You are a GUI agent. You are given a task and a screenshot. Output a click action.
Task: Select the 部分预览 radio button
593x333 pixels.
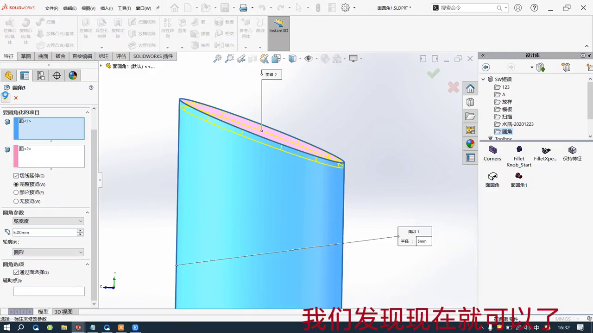click(x=16, y=192)
